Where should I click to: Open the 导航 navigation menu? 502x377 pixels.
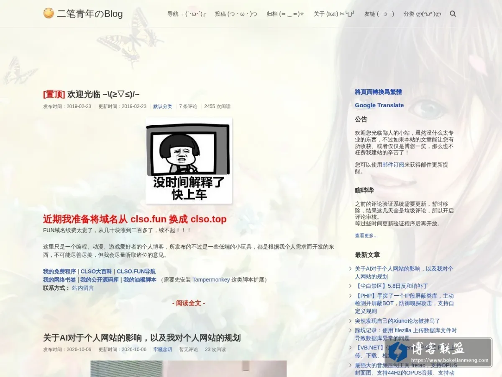(187, 14)
